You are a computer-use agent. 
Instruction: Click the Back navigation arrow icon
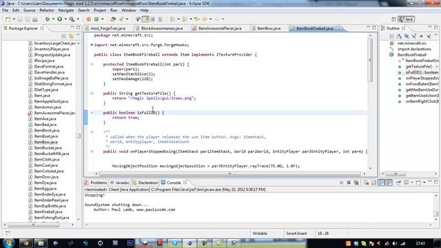point(205,19)
